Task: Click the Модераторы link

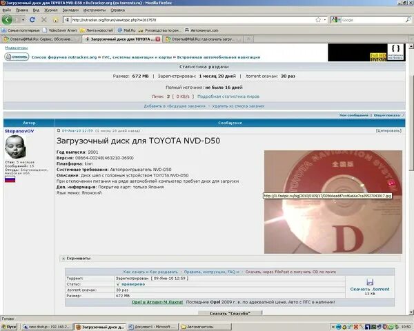Action: (17, 48)
